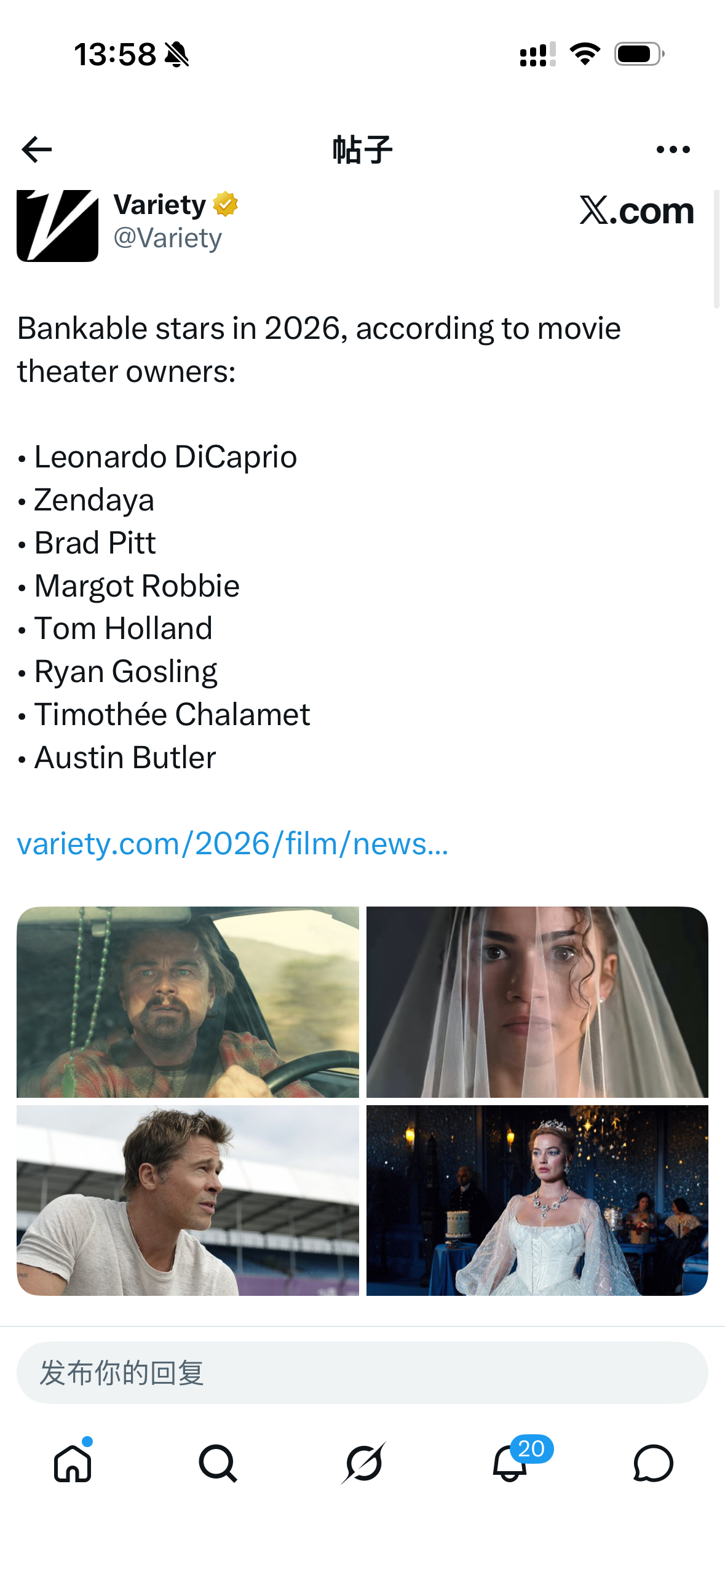Open the @Variety handle
This screenshot has width=725, height=1572.
tap(167, 238)
